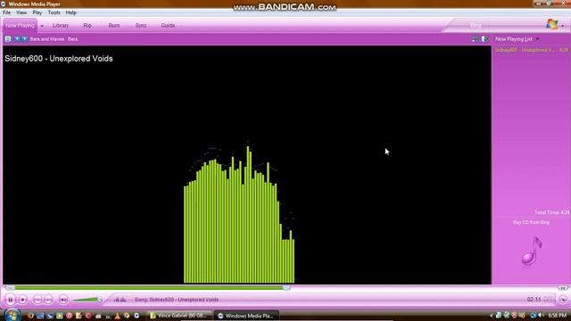This screenshot has width=571, height=321.
Task: Skip to the next track
Action: (48, 300)
